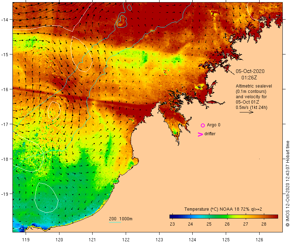Click latitude axis label -17
This screenshot has height=242, width=292.
click(4, 124)
